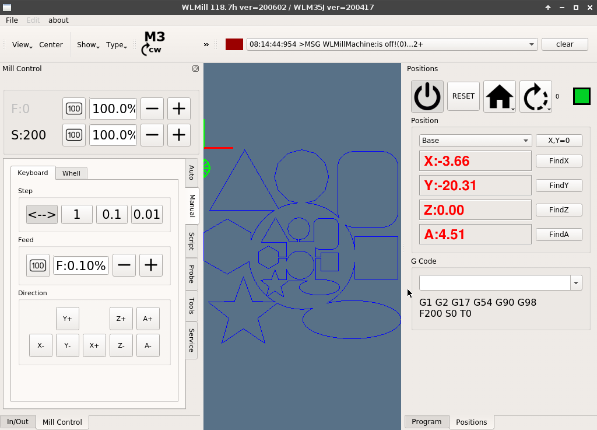
Task: Switch to the In/Out bottom tab
Action: [x=17, y=422]
